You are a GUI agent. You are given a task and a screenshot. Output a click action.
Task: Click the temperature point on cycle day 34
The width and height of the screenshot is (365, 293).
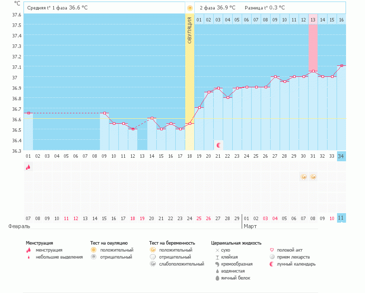[x=342, y=65]
